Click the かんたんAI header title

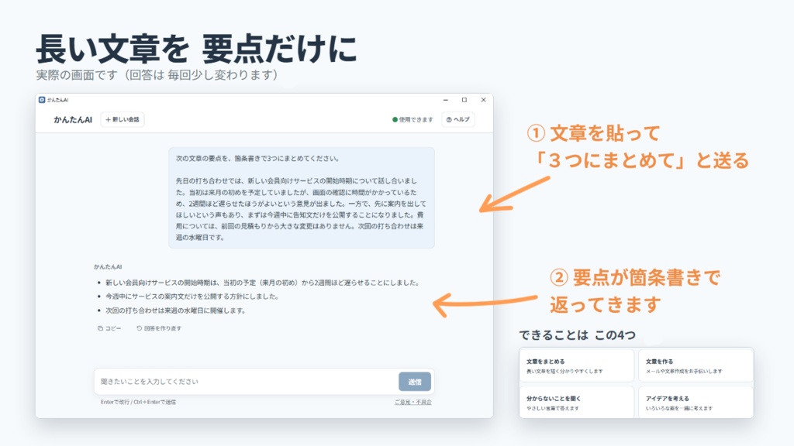coord(73,120)
